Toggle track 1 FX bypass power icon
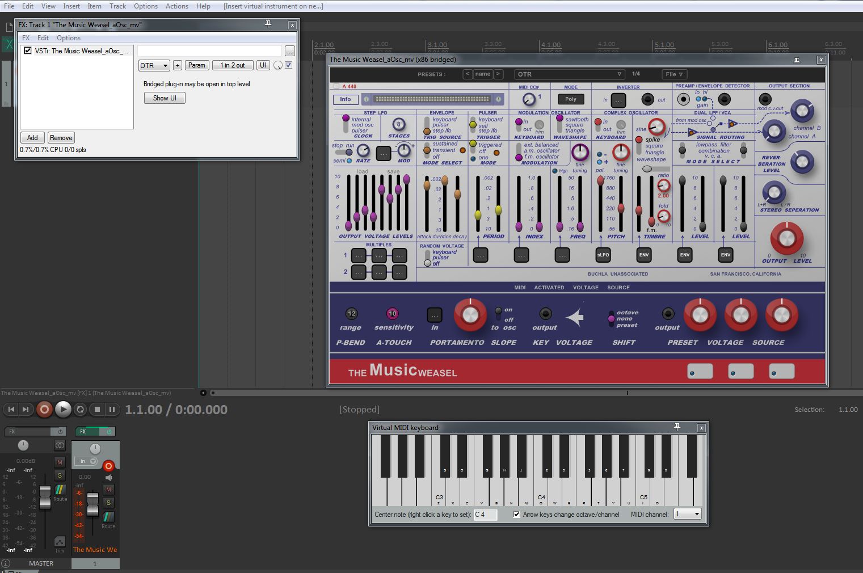The width and height of the screenshot is (863, 573). coord(110,432)
